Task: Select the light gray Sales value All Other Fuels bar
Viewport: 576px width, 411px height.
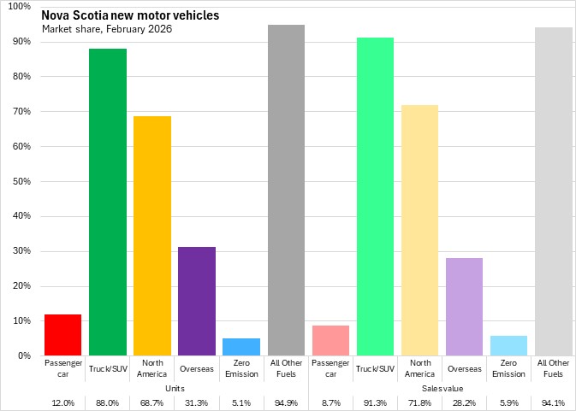Action: click(554, 191)
